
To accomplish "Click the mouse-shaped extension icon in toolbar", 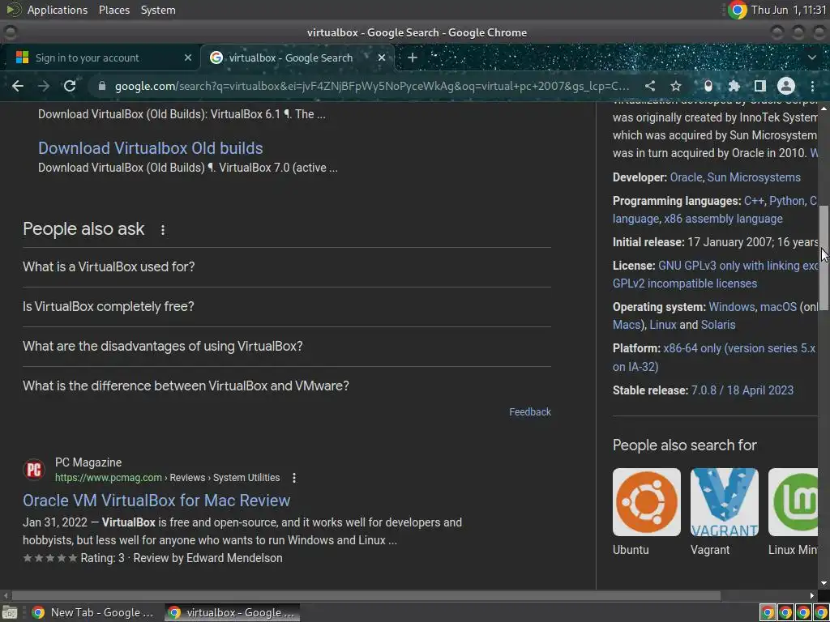I will 708,86.
